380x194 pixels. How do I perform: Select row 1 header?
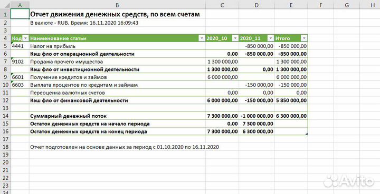click(5, 15)
